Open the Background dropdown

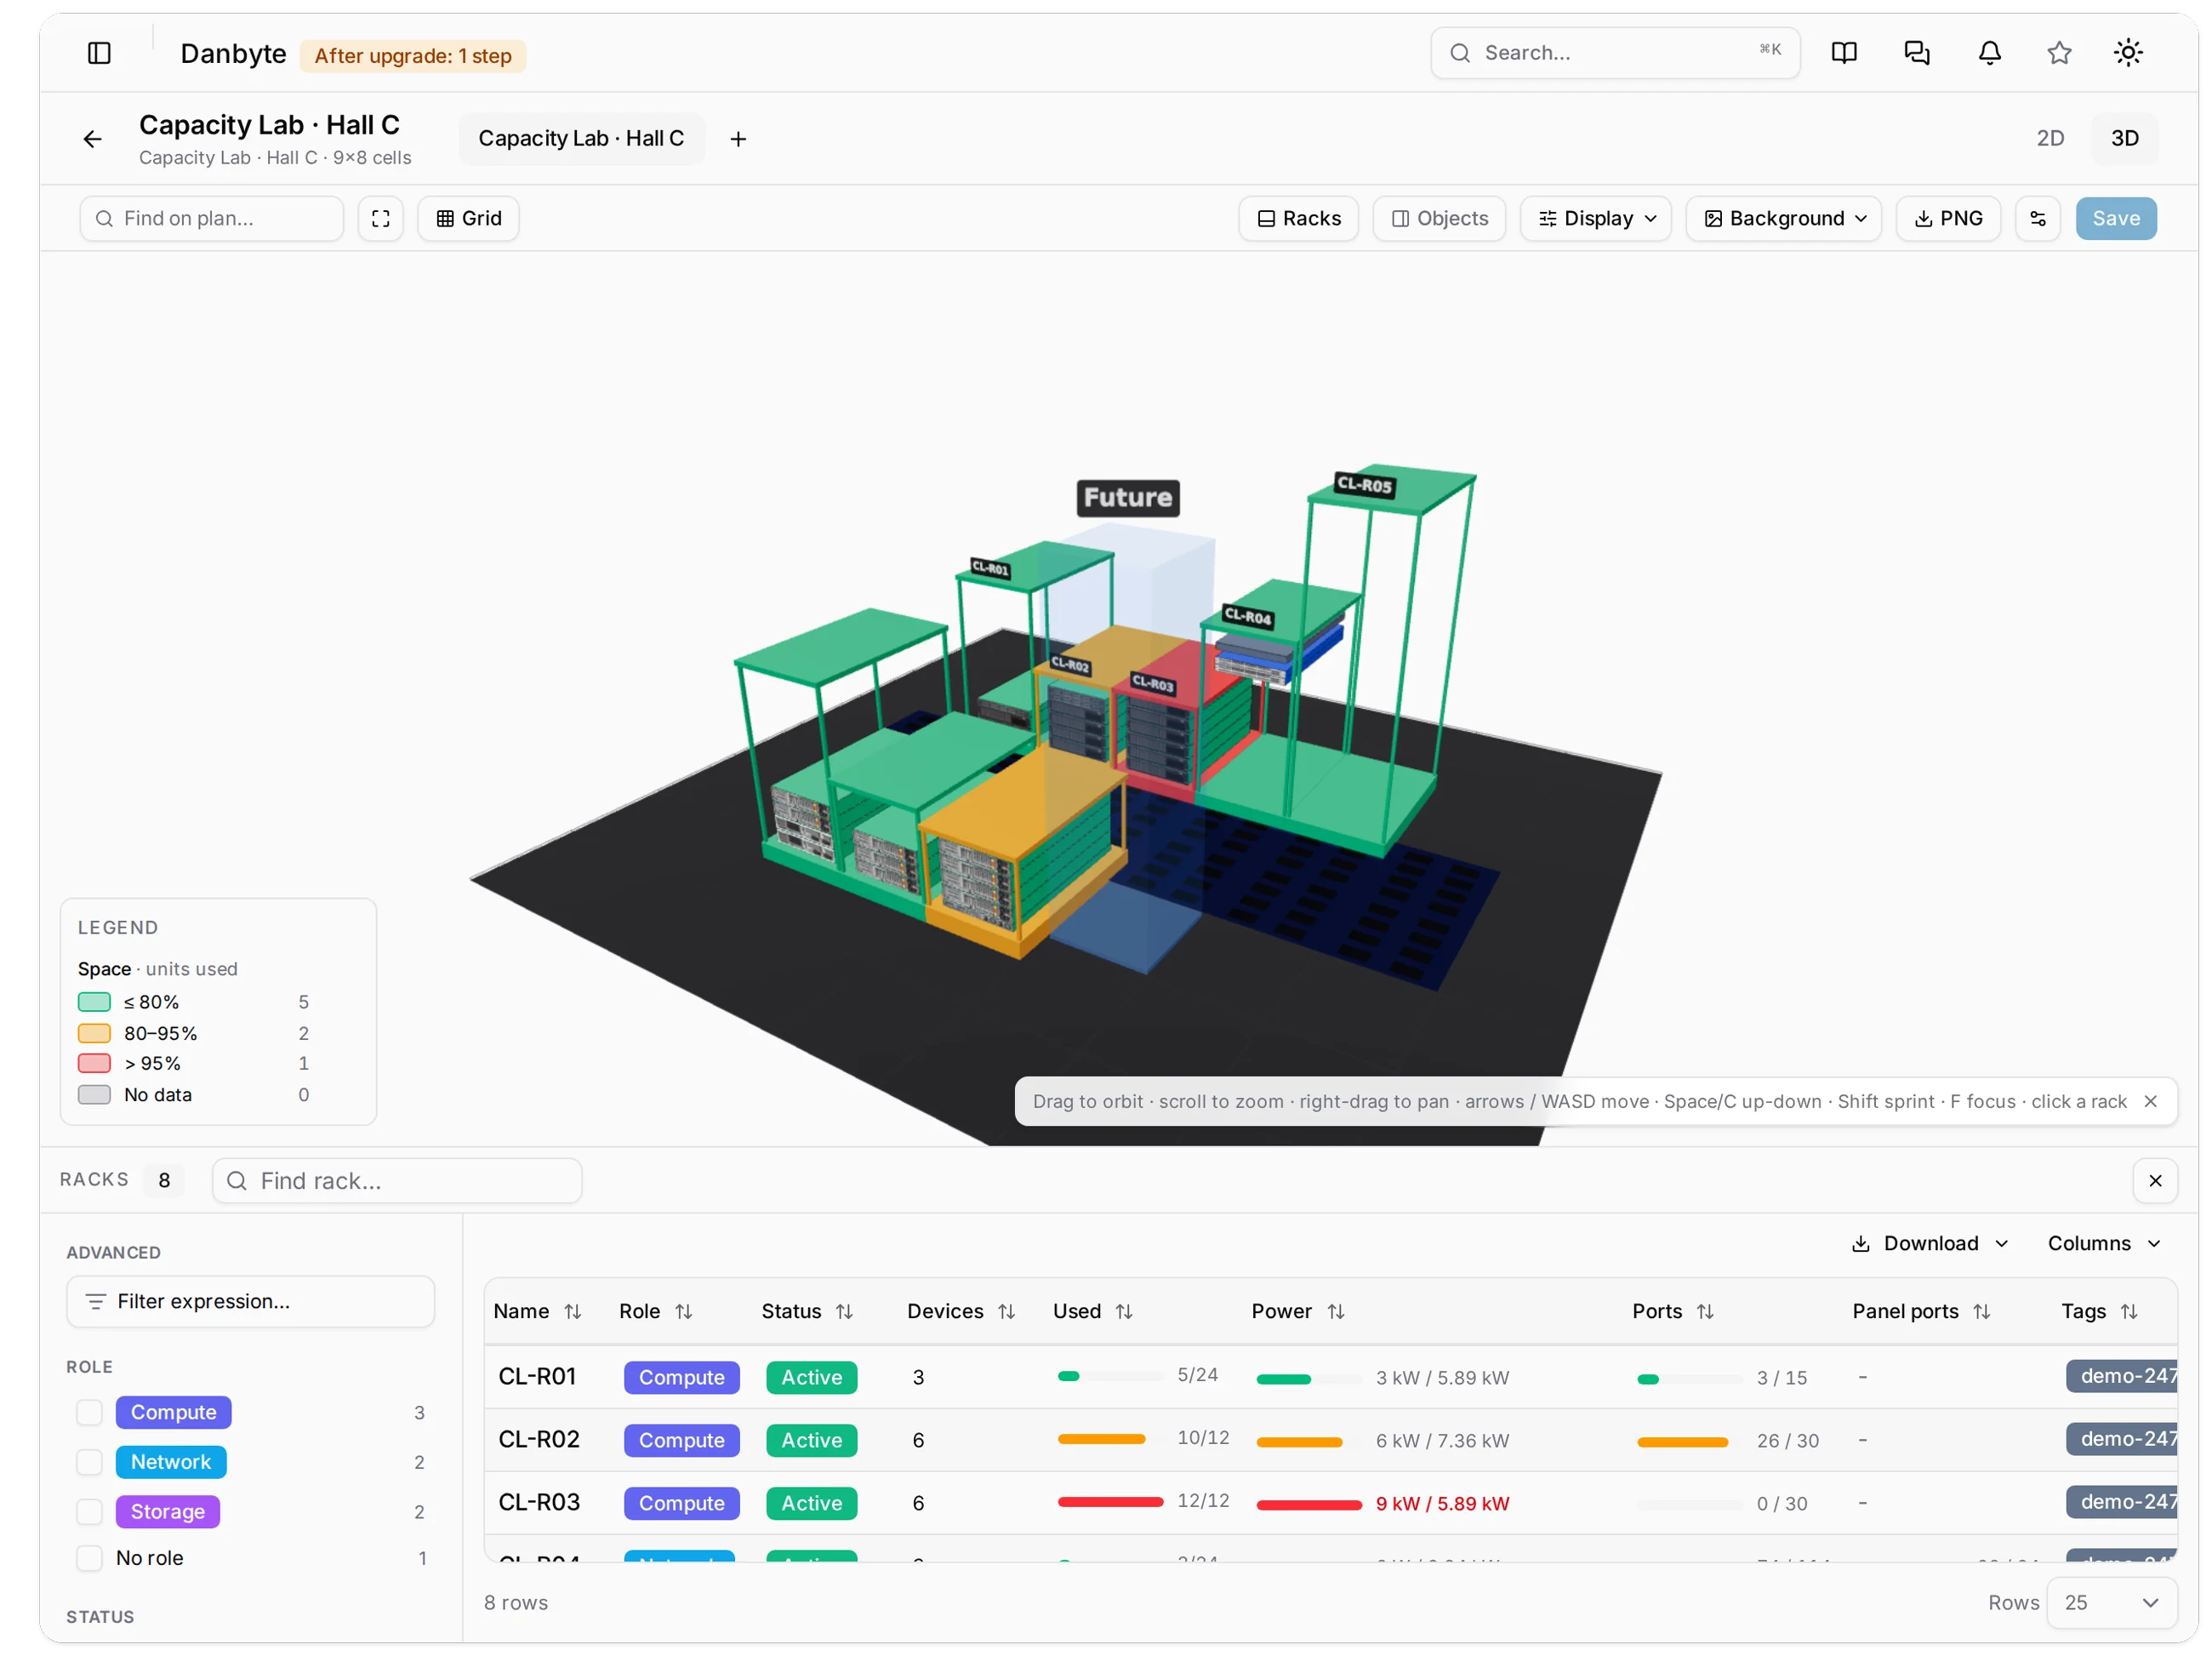point(1783,218)
